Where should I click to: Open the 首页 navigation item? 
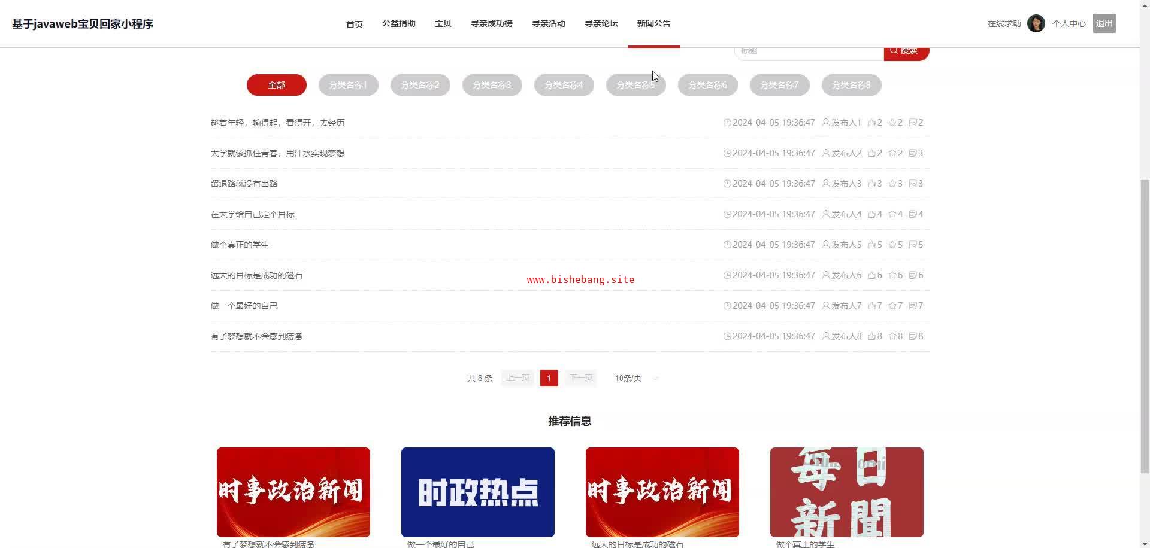pos(355,24)
